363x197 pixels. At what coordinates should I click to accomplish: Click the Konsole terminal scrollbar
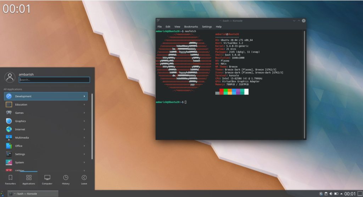coord(304,84)
